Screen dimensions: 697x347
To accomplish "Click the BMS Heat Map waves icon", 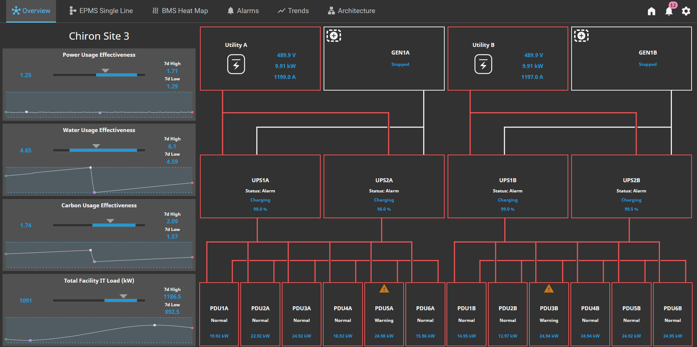I will click(155, 11).
